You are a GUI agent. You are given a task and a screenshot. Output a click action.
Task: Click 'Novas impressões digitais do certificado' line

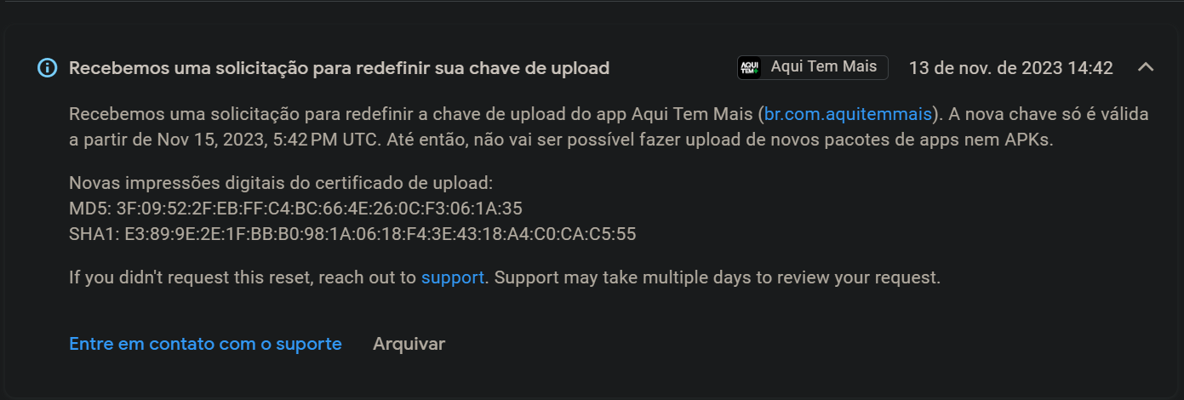click(281, 183)
